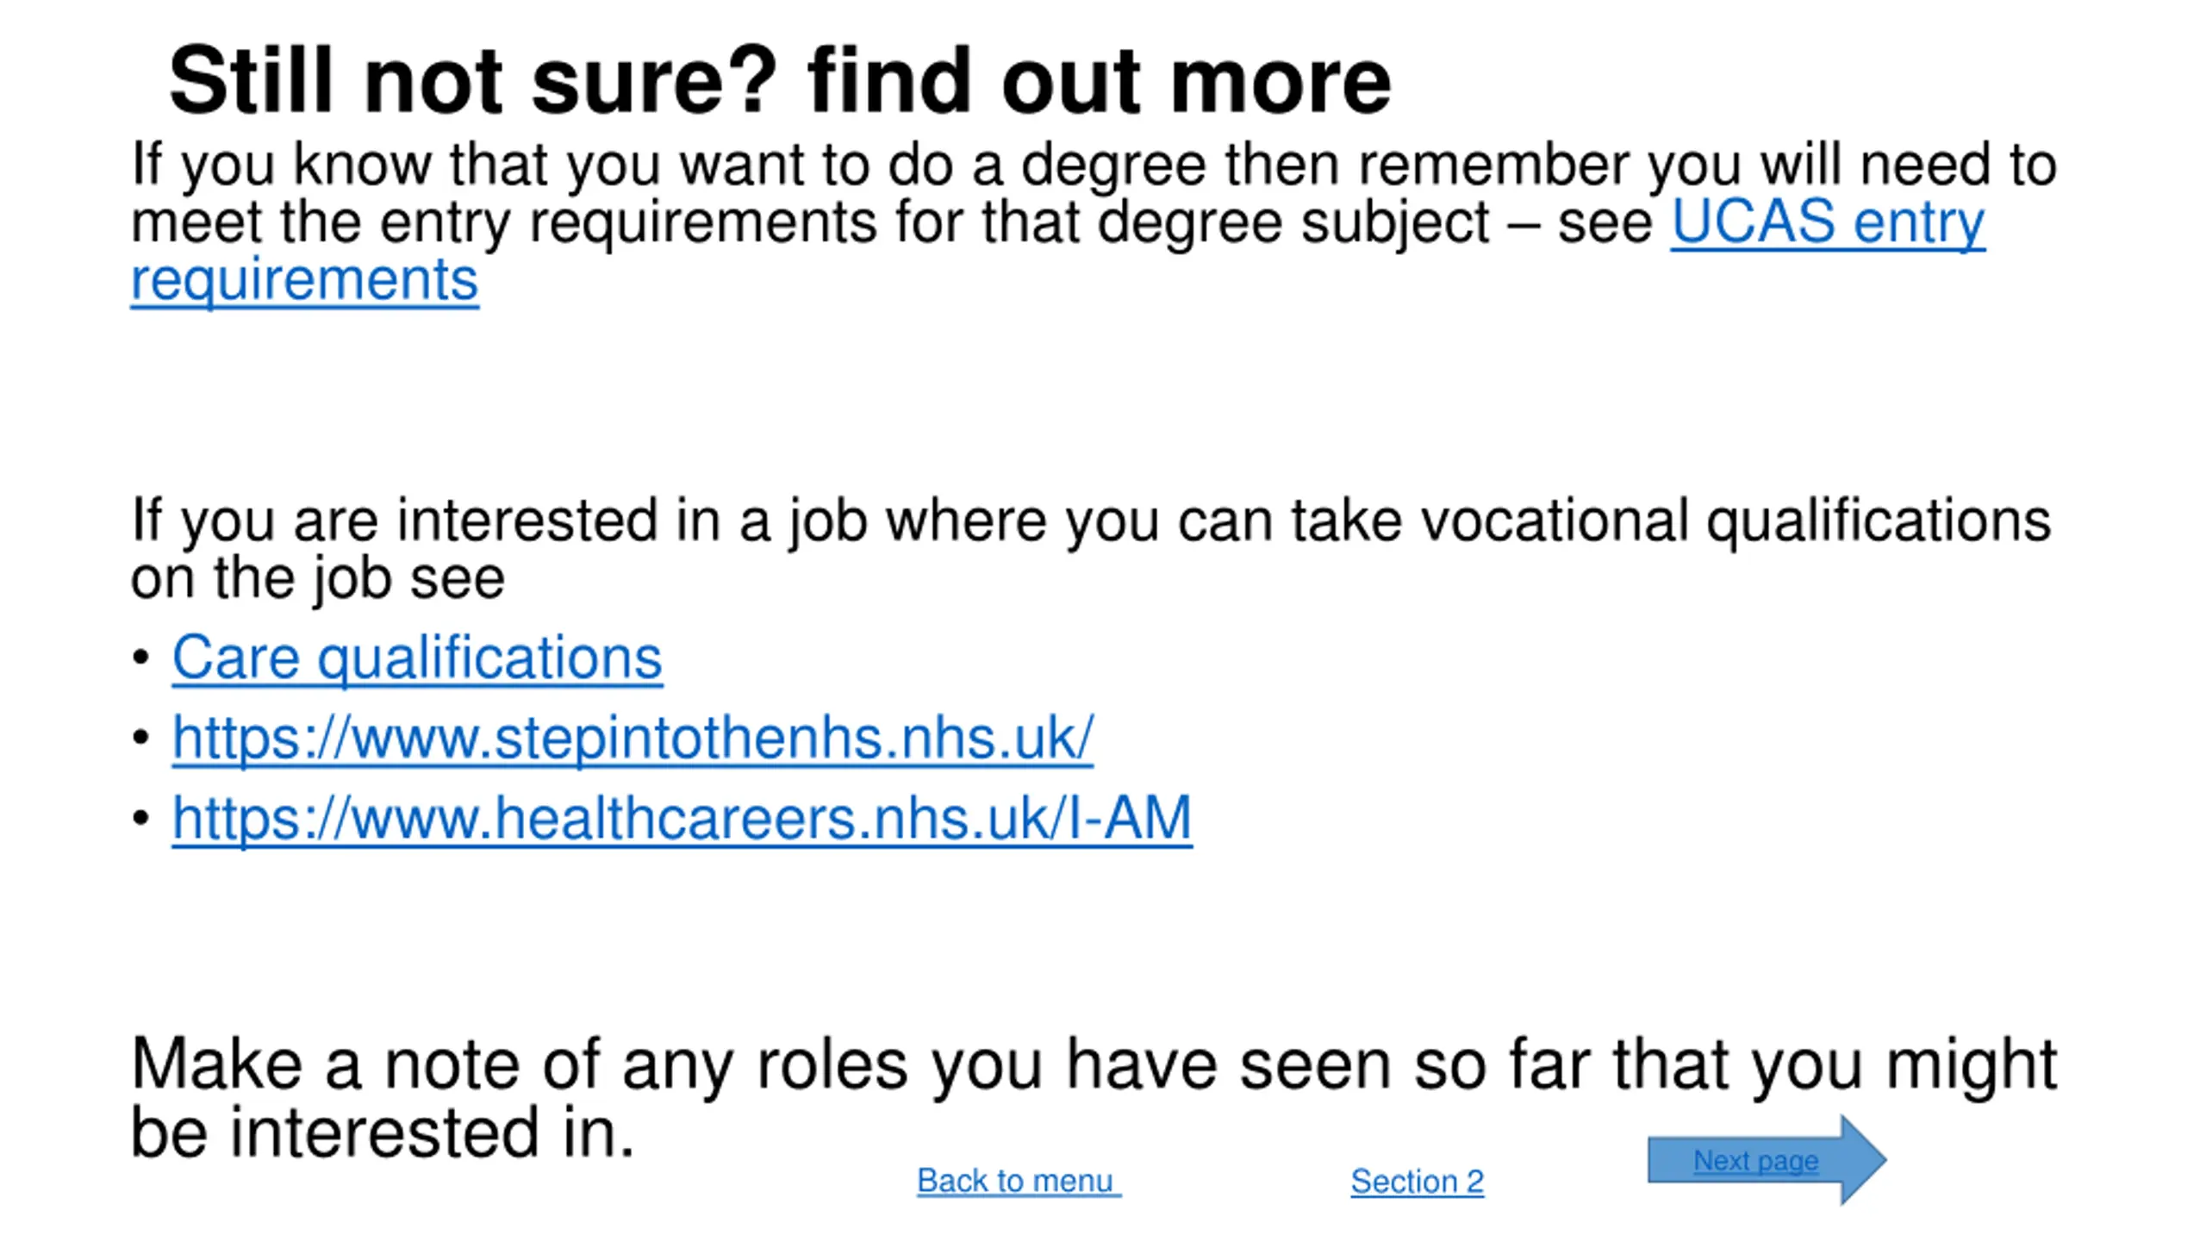Open the 'UCAS entry' link after 'see'

(1828, 223)
